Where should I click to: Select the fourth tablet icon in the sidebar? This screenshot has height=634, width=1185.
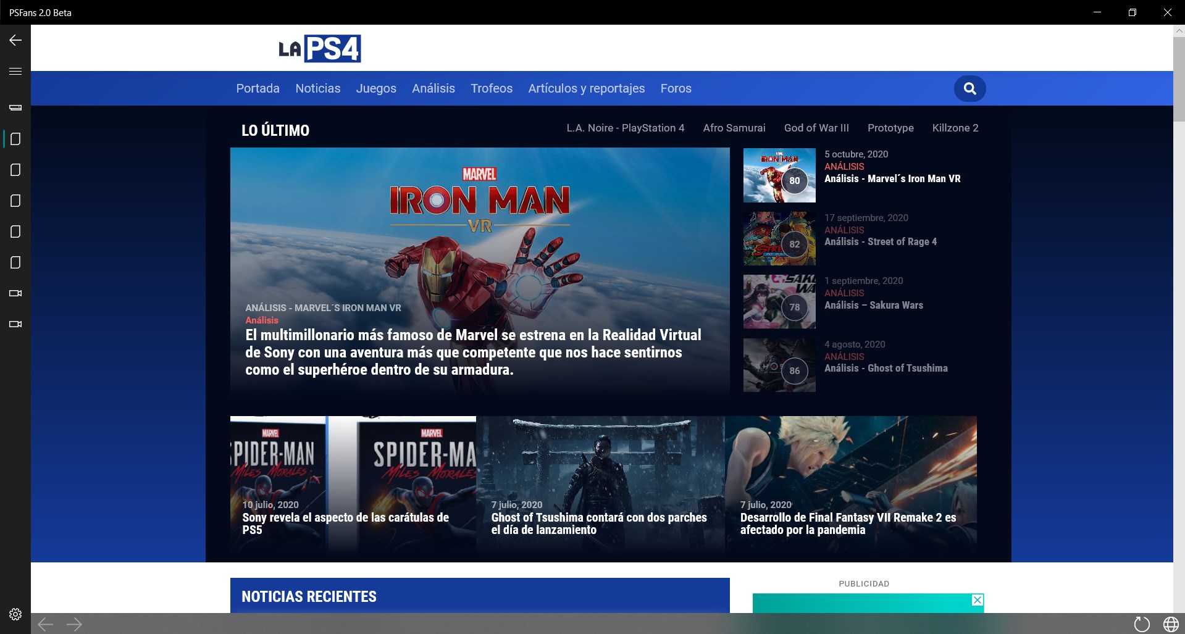coord(15,231)
